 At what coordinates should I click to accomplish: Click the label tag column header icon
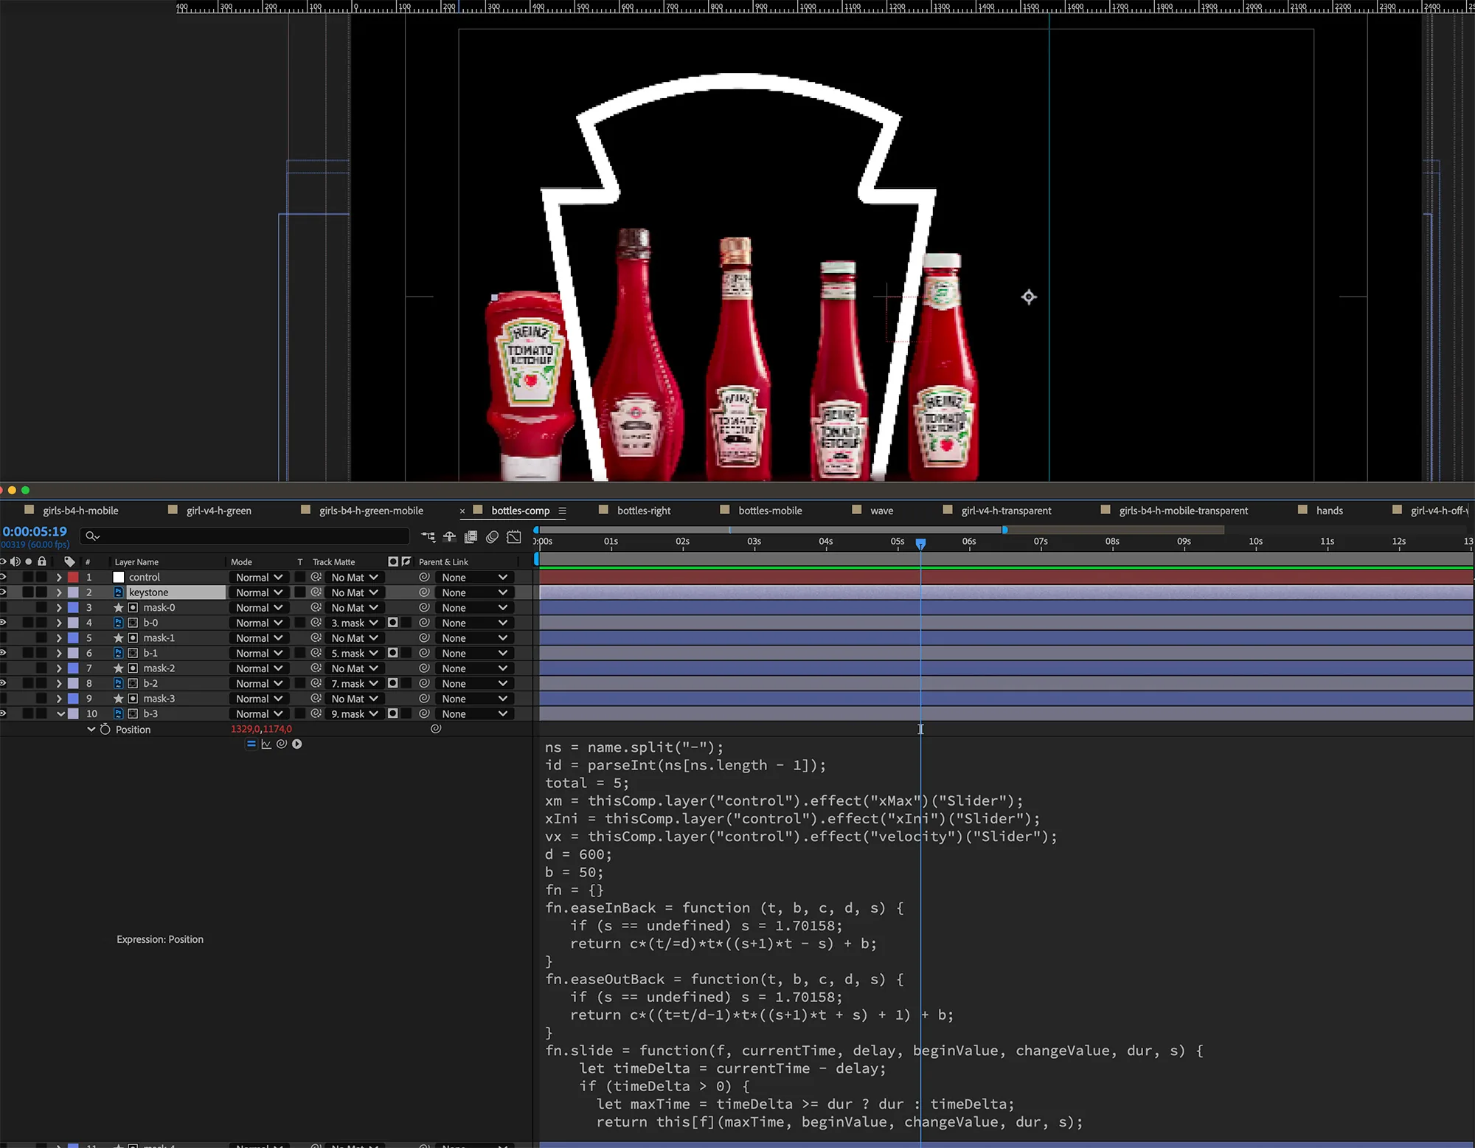(x=70, y=561)
